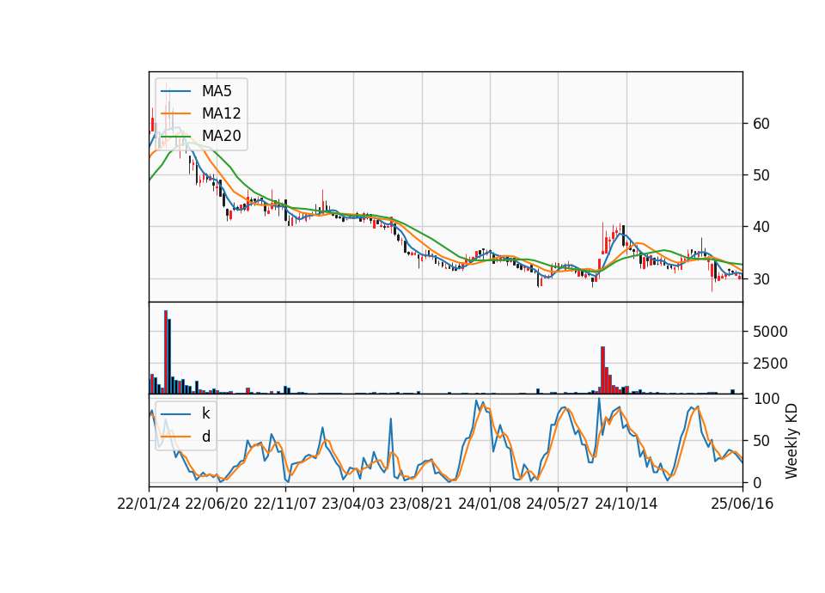Image resolution: width=825 pixels, height=593 pixels.
Task: Click the price axis value 60
Action: coord(761,124)
